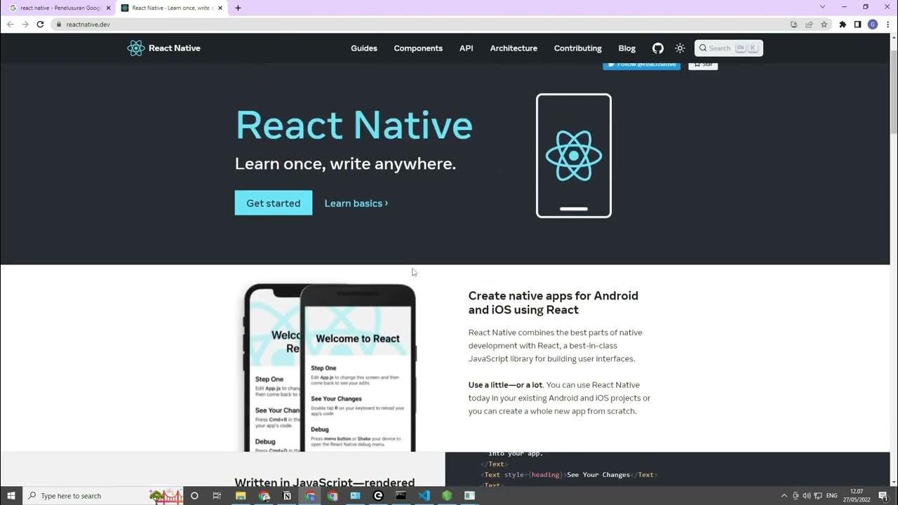The width and height of the screenshot is (898, 505).
Task: Open the volume control in system tray
Action: (806, 496)
